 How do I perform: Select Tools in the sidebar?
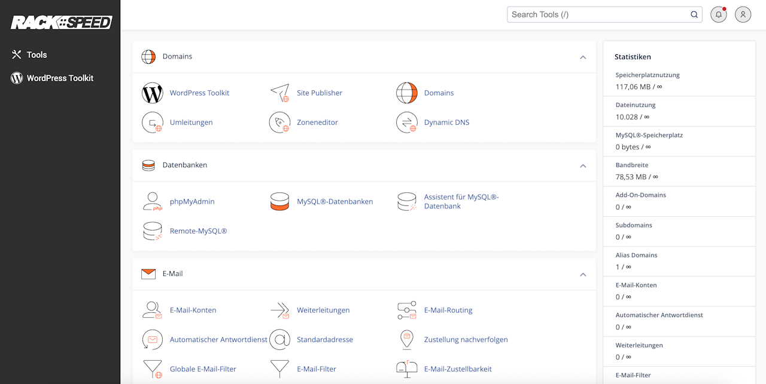pos(37,55)
